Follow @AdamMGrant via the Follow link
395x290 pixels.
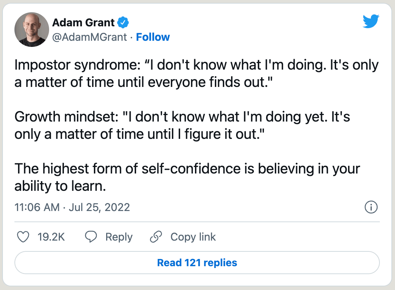coord(153,37)
